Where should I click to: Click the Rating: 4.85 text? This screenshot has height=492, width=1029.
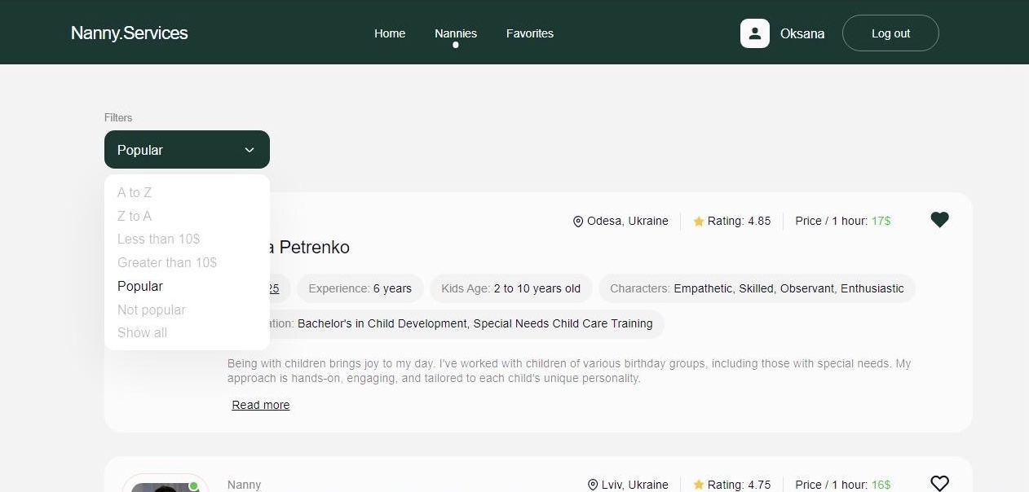pyautogui.click(x=739, y=221)
